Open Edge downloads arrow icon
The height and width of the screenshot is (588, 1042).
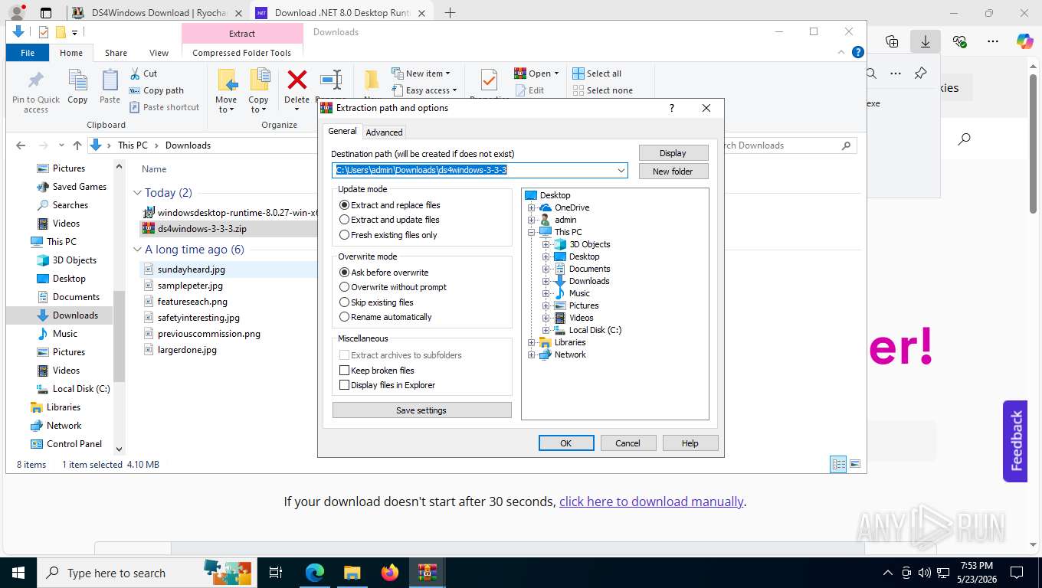pyautogui.click(x=925, y=41)
